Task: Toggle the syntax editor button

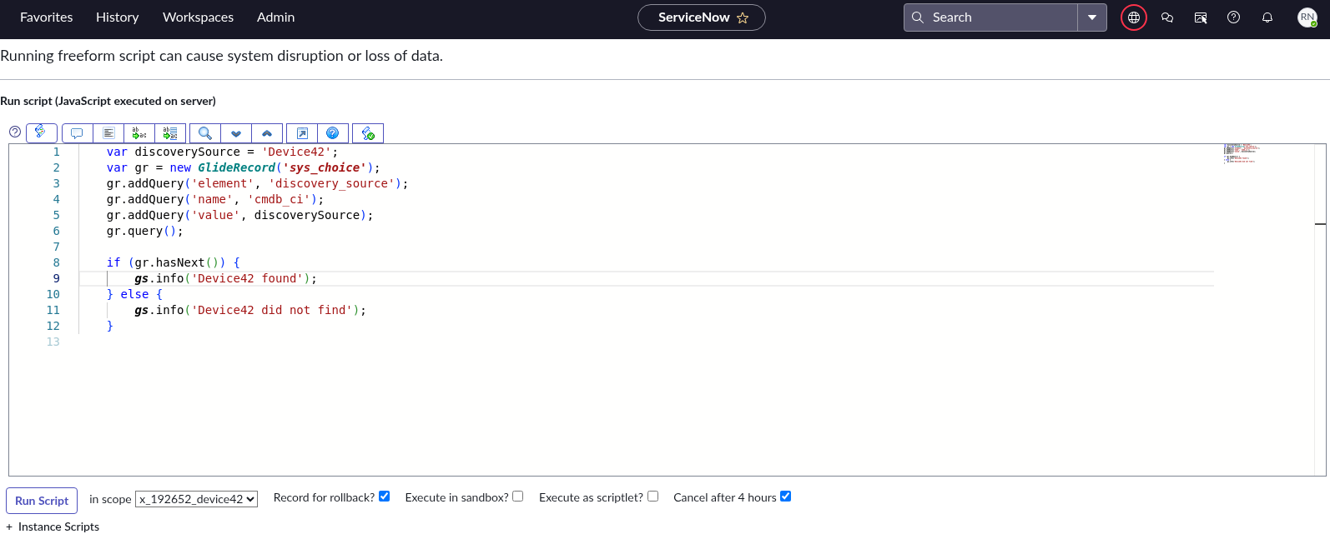Action: click(42, 132)
